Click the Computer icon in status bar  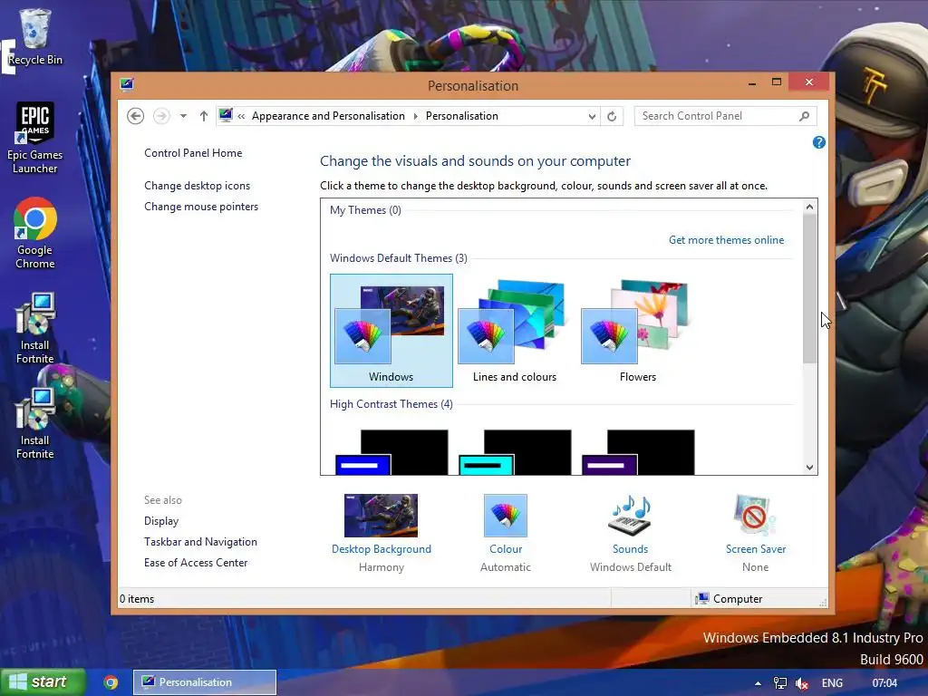click(x=702, y=598)
